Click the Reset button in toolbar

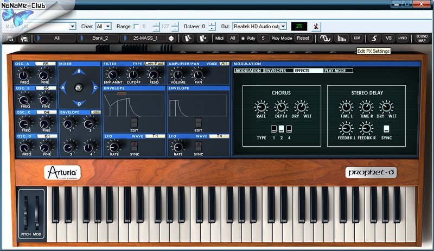point(303,39)
